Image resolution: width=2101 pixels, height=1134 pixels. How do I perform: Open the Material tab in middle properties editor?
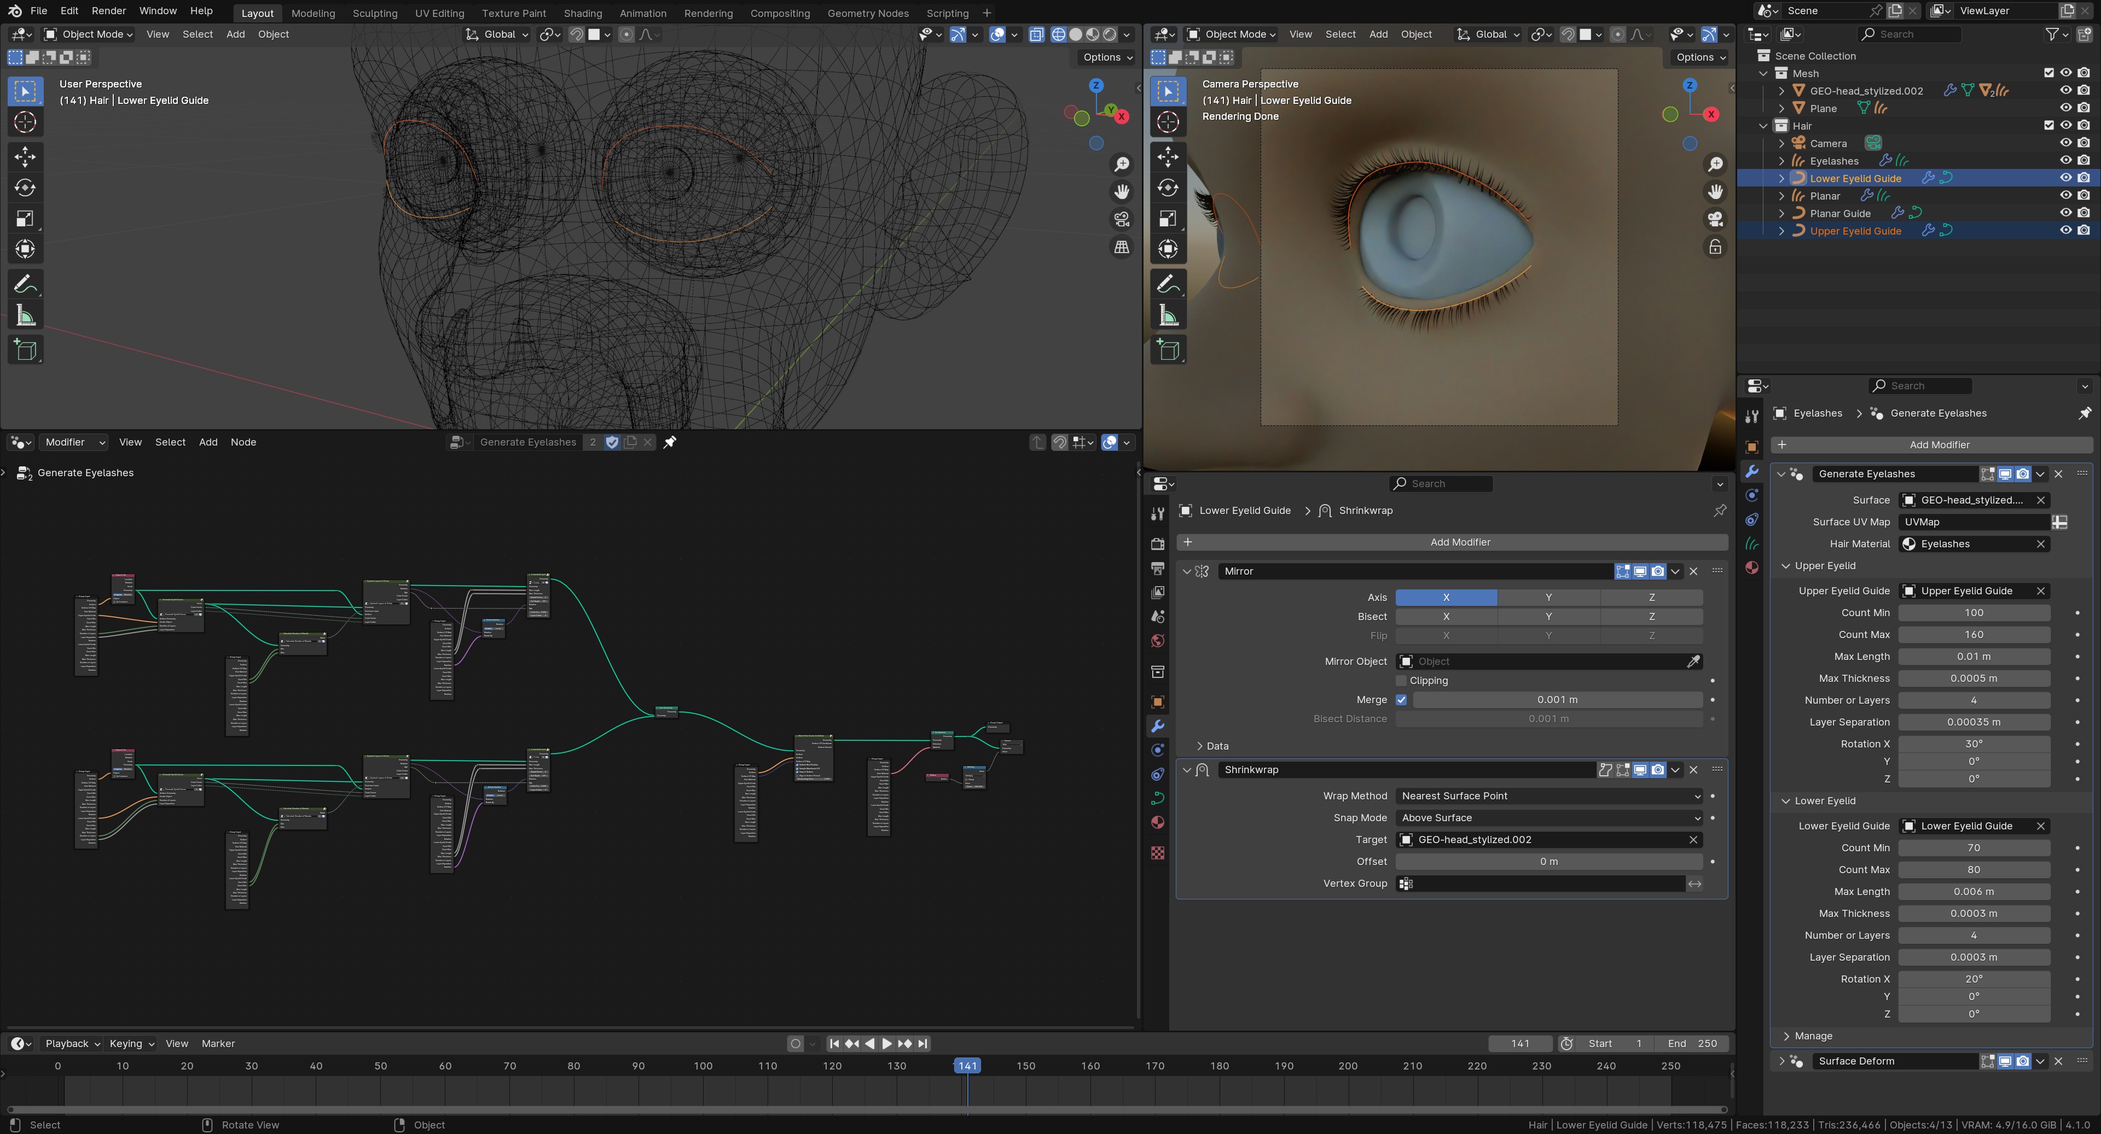click(1157, 822)
